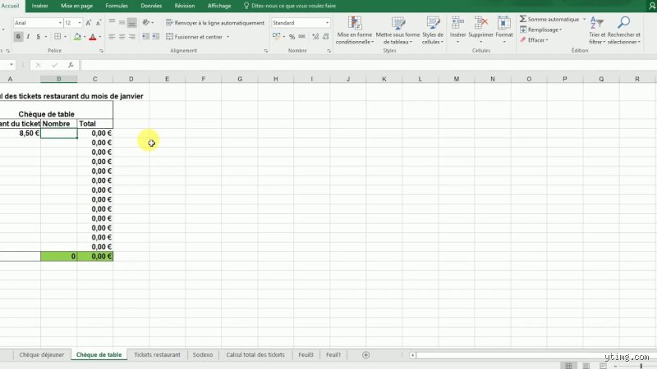Open the Standard number format combo box

pos(301,23)
